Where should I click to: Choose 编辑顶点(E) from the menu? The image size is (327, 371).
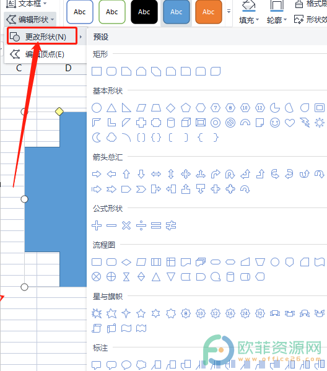click(45, 55)
